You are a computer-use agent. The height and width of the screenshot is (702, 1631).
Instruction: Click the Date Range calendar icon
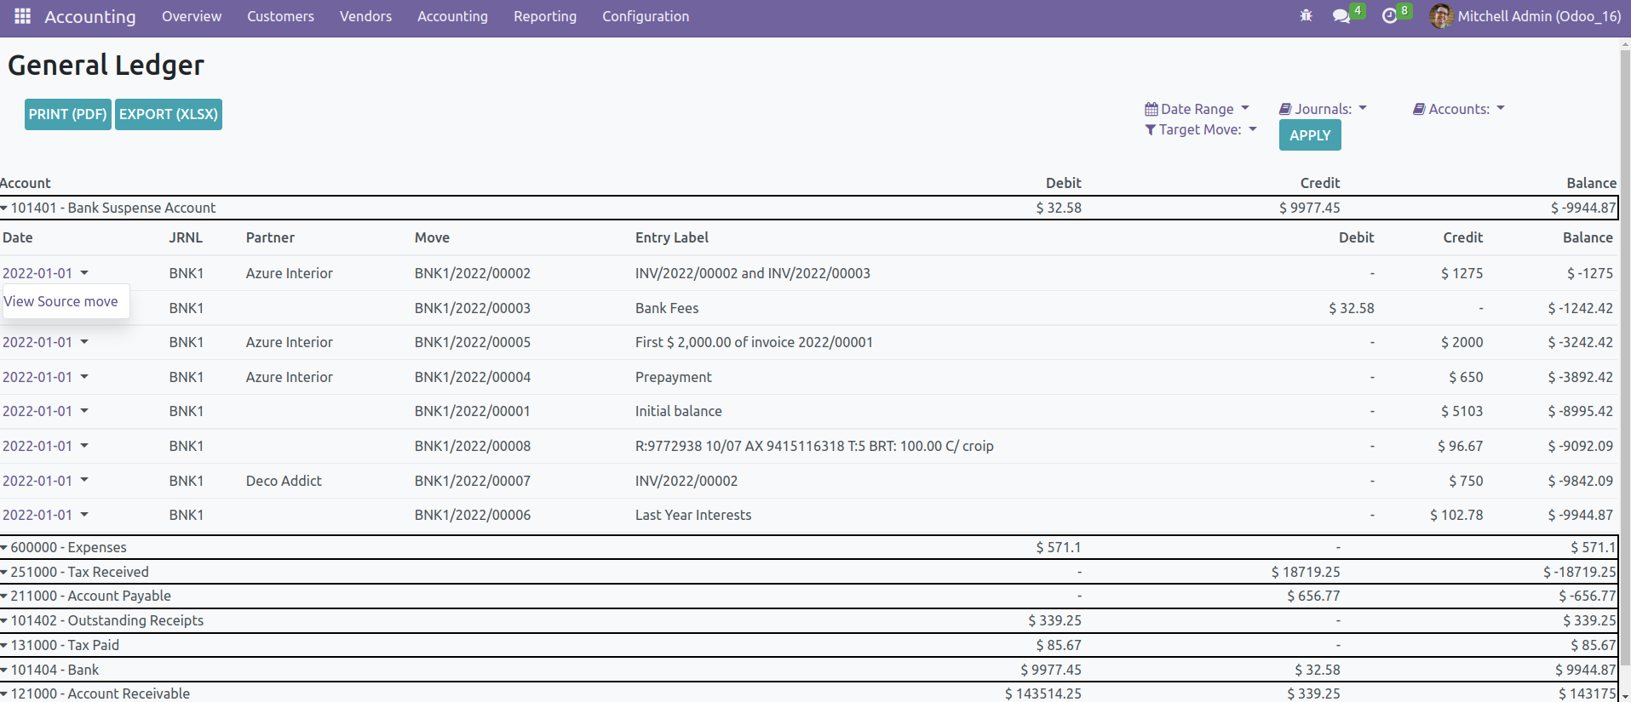click(1151, 109)
